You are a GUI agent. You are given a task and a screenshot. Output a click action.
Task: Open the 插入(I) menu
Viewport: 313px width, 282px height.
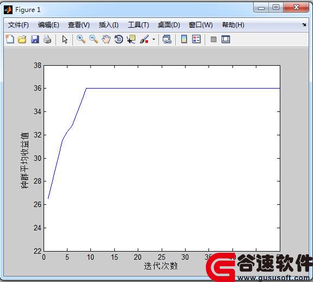[108, 25]
